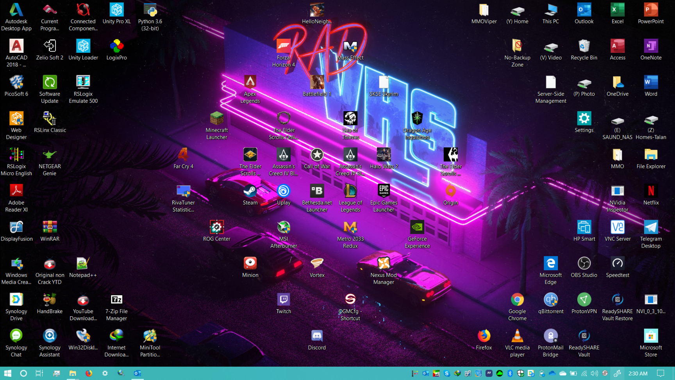The width and height of the screenshot is (675, 380).
Task: Select the qBittorrent icon
Action: (551, 304)
